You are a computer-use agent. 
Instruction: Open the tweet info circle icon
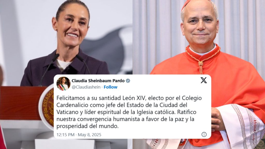pos(204,135)
